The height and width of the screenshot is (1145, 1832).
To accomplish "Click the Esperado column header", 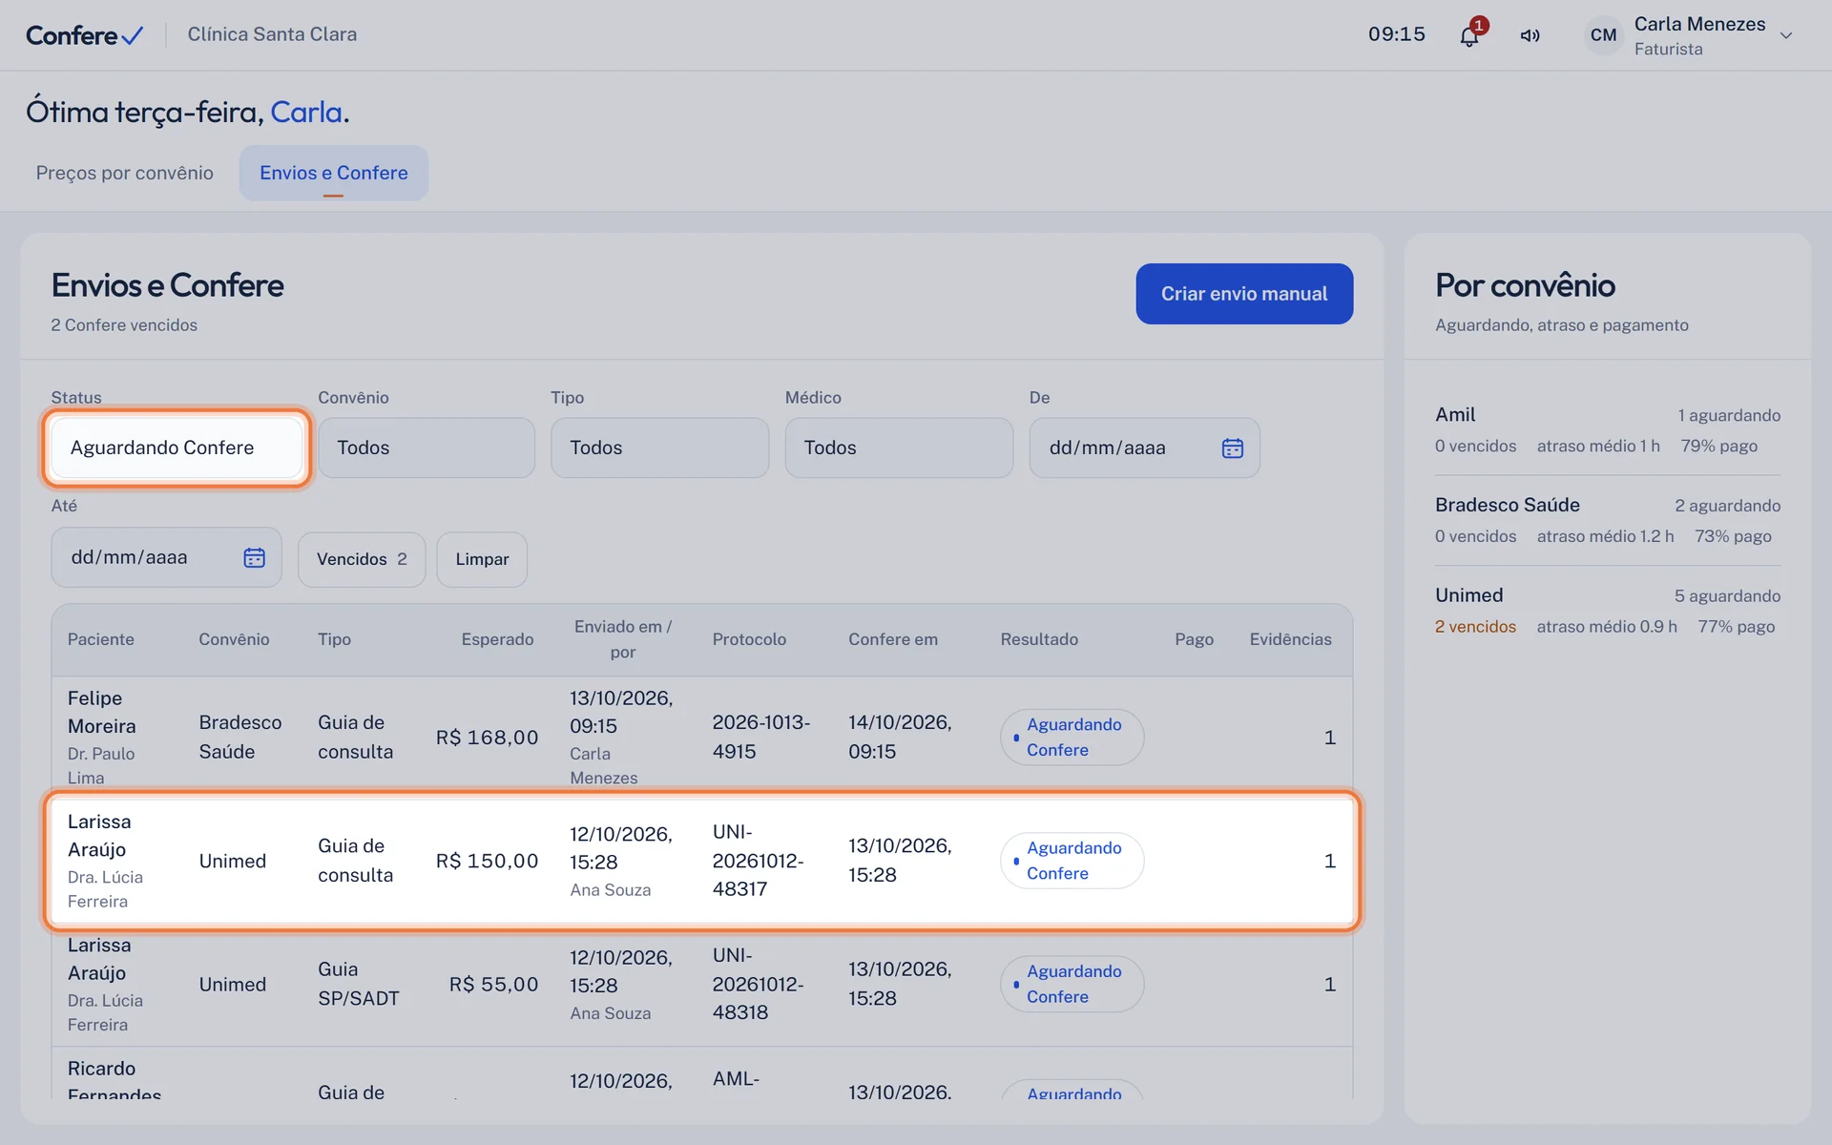I will click(x=497, y=639).
